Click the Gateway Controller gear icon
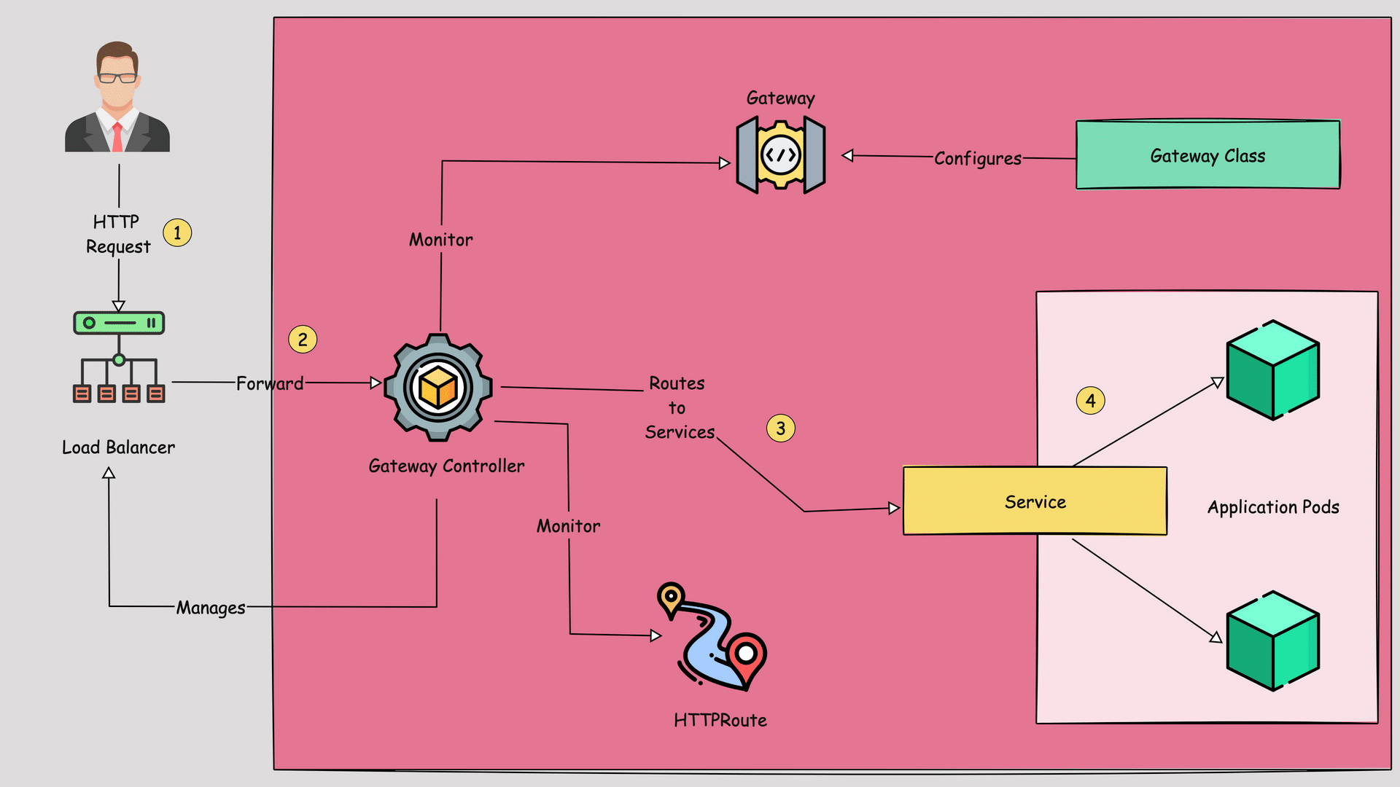This screenshot has height=787, width=1400. pyautogui.click(x=438, y=388)
